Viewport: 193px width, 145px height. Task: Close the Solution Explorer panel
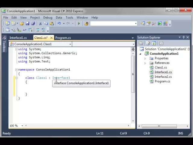click(x=188, y=37)
